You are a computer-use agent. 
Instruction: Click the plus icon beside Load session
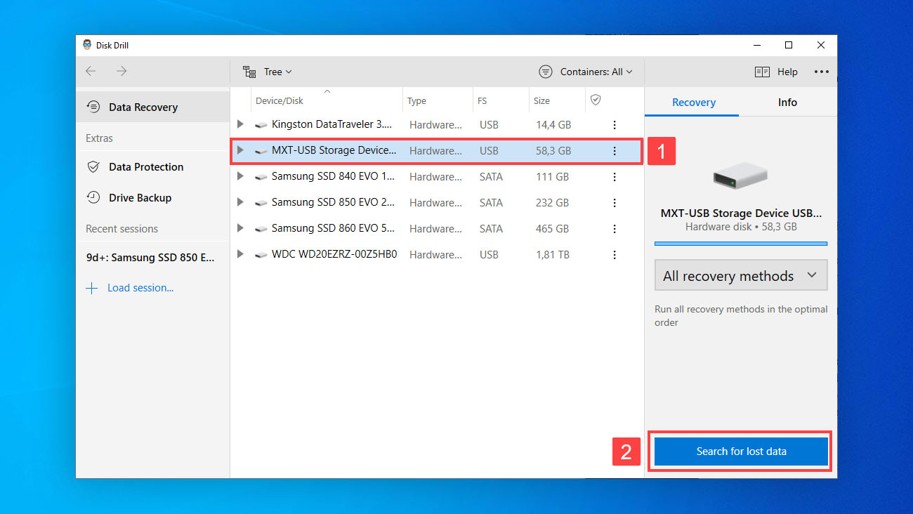(x=92, y=288)
